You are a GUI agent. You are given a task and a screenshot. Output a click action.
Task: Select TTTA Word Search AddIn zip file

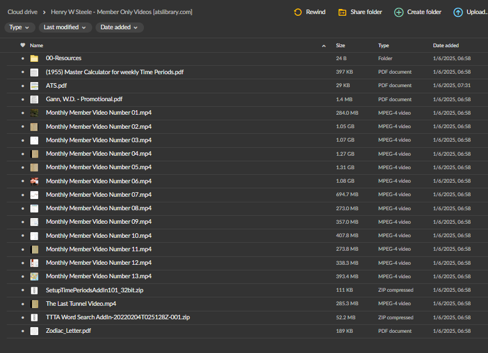click(x=118, y=318)
